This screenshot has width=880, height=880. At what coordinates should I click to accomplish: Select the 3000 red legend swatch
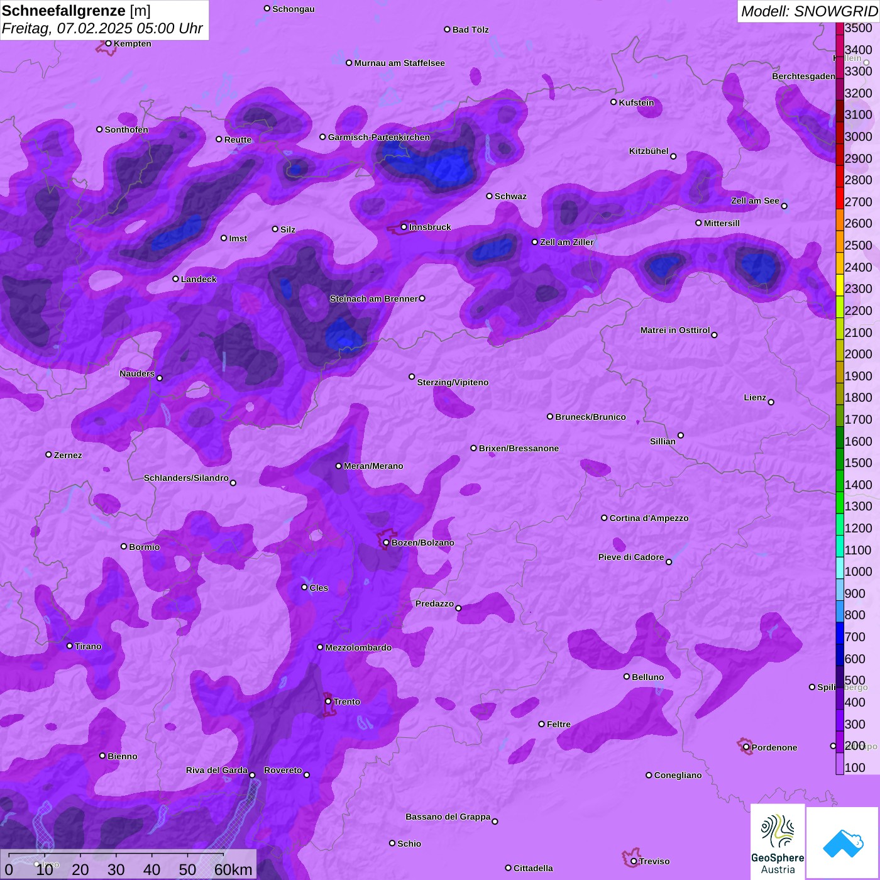tap(840, 133)
